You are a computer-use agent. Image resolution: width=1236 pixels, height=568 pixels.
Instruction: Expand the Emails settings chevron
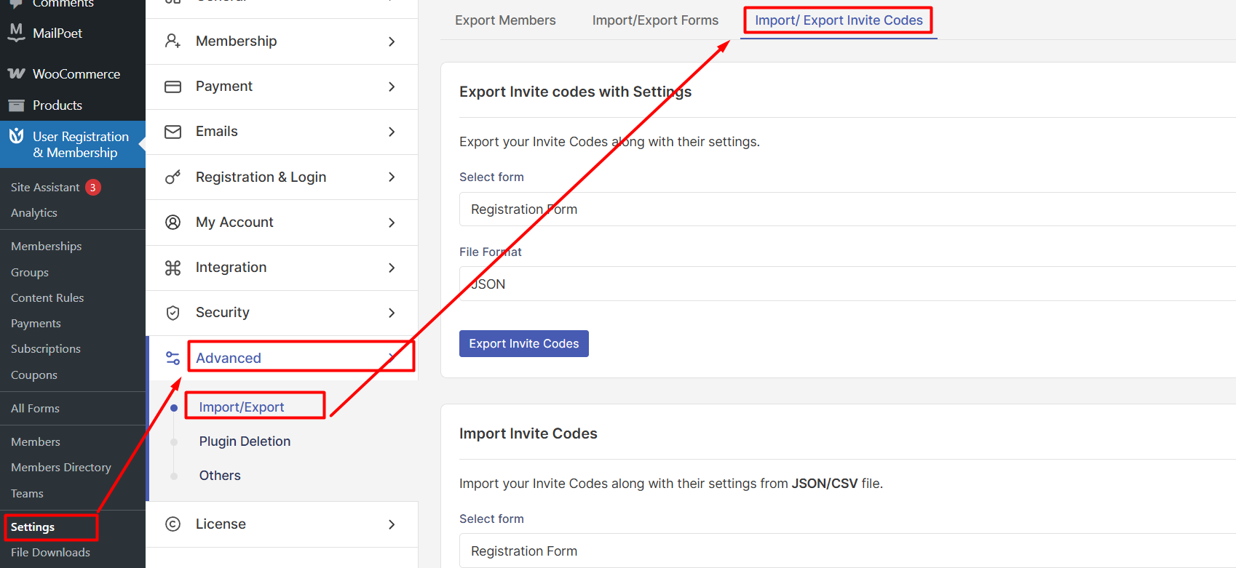pos(392,132)
